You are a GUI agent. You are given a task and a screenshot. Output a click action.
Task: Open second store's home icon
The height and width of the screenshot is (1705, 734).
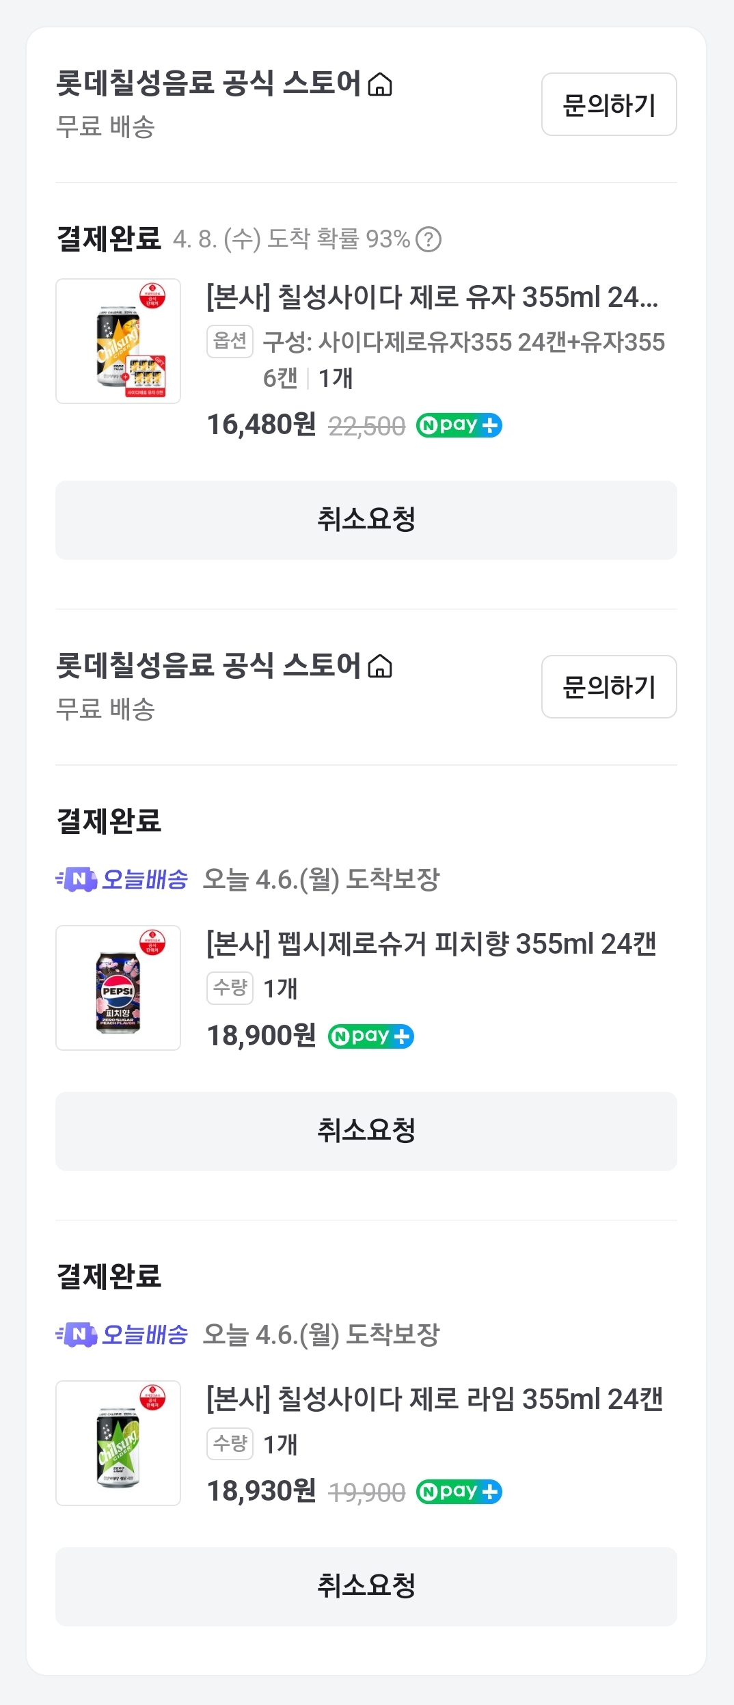pos(380,667)
